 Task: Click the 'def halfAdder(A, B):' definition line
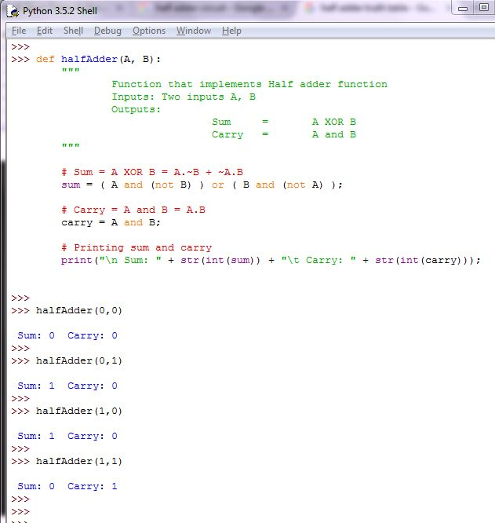point(102,59)
